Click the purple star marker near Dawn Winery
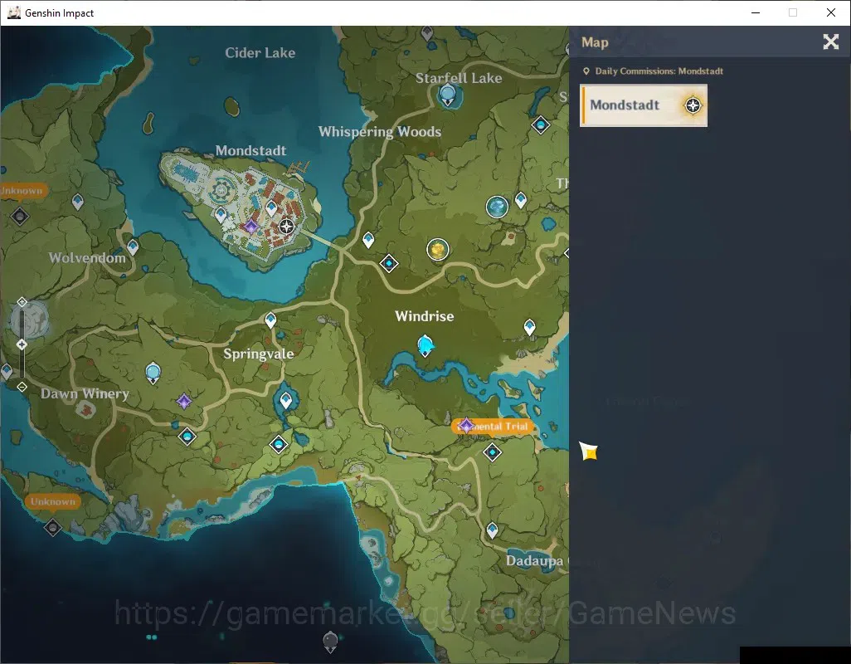 pyautogui.click(x=184, y=401)
